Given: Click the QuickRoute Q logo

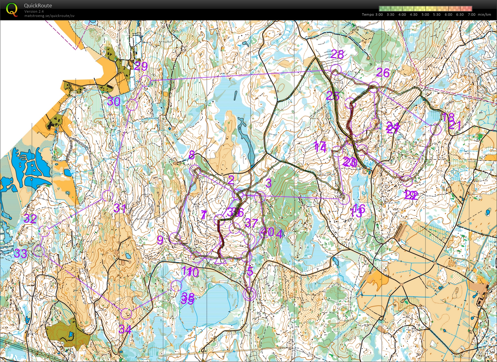Looking at the screenshot, I should tap(12, 9).
